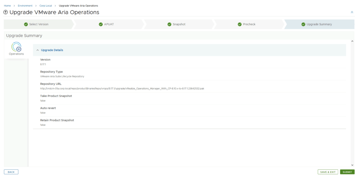Click the green checkmark on Snapshot step

pyautogui.click(x=170, y=24)
